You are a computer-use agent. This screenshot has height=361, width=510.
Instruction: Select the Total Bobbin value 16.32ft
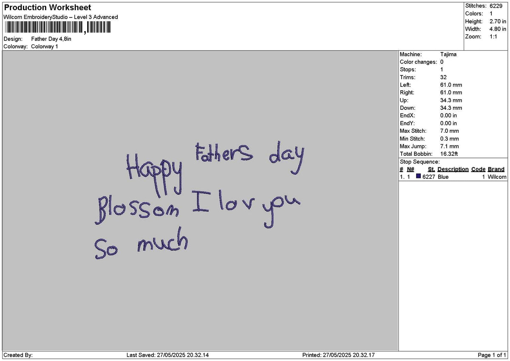[x=449, y=154]
